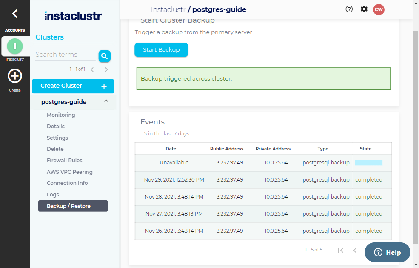Open AWS VPC Peering

[x=69, y=172]
